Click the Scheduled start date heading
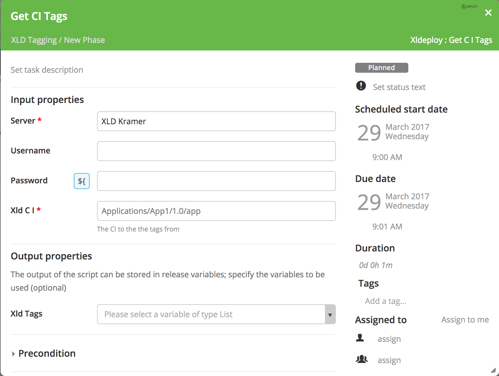The image size is (499, 376). [x=401, y=109]
